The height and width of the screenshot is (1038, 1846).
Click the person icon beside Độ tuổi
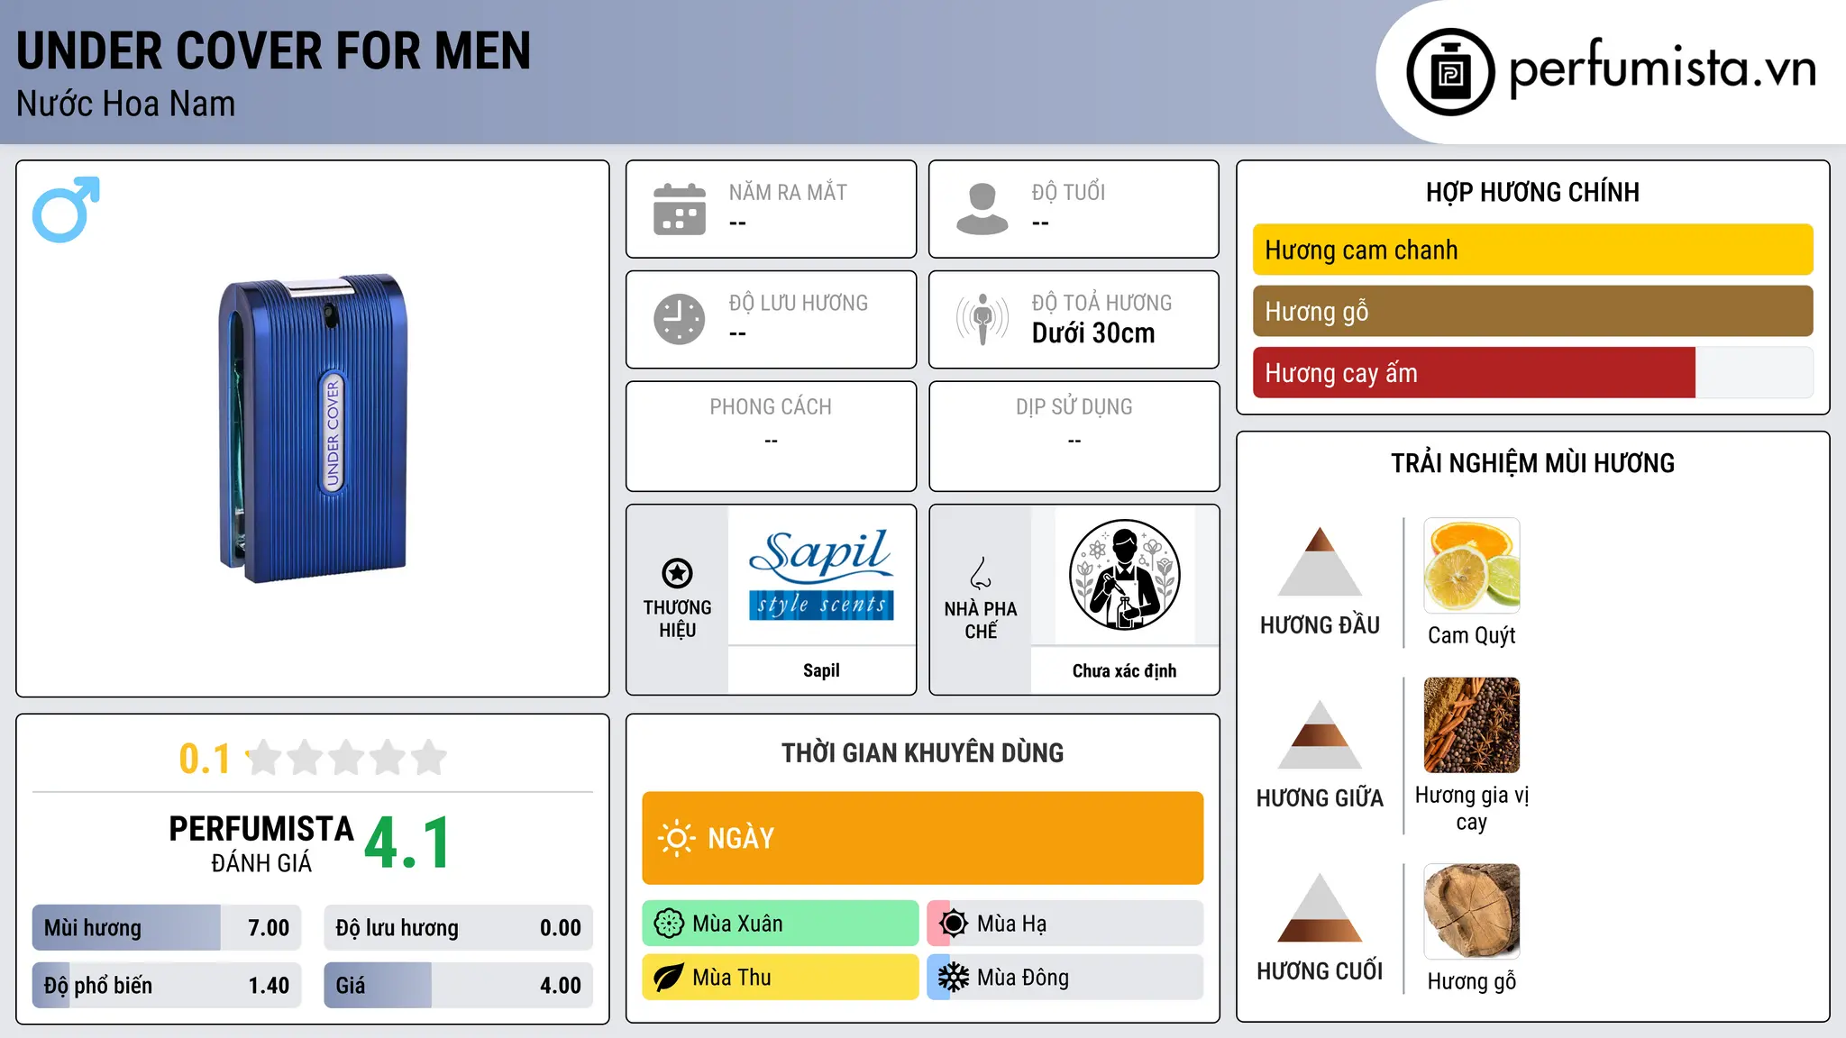click(x=982, y=209)
